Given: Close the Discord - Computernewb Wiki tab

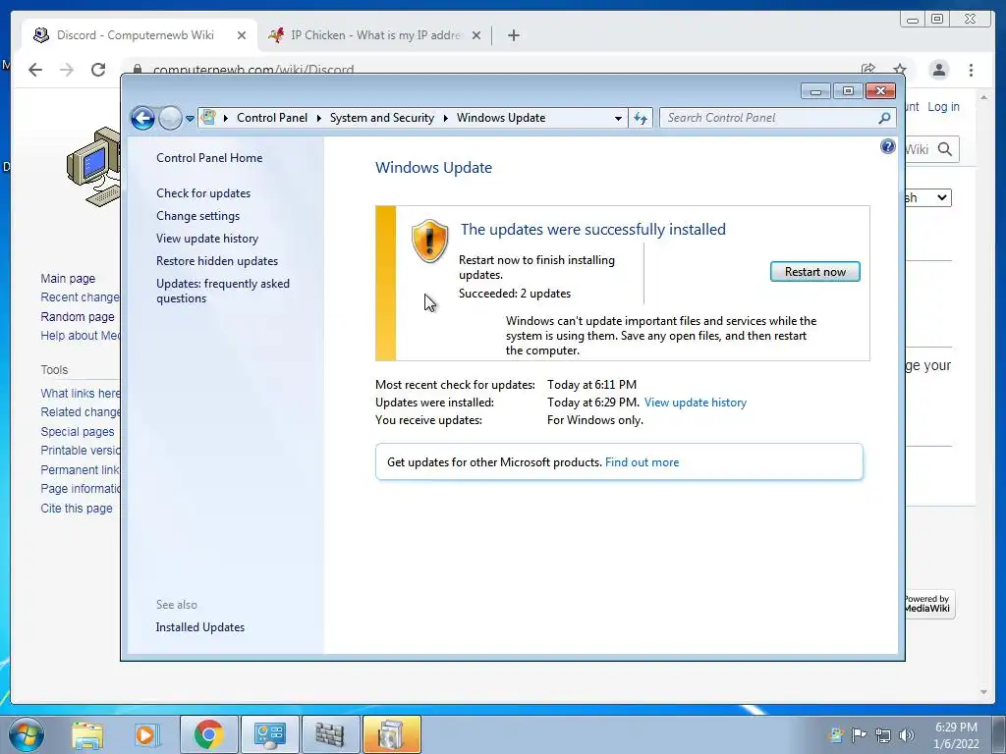Looking at the screenshot, I should point(242,35).
